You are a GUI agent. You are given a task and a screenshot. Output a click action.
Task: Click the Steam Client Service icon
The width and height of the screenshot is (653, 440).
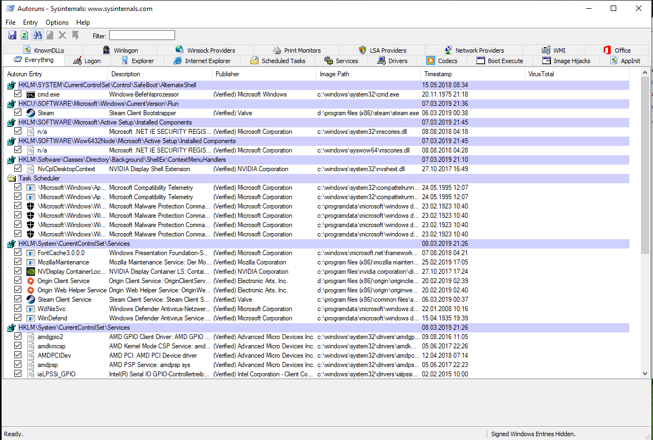pos(30,300)
